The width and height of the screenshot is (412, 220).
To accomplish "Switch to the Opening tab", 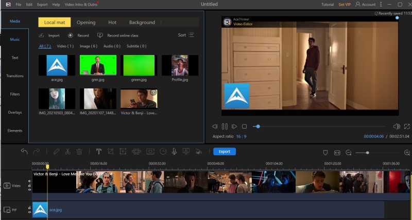I will coord(86,22).
